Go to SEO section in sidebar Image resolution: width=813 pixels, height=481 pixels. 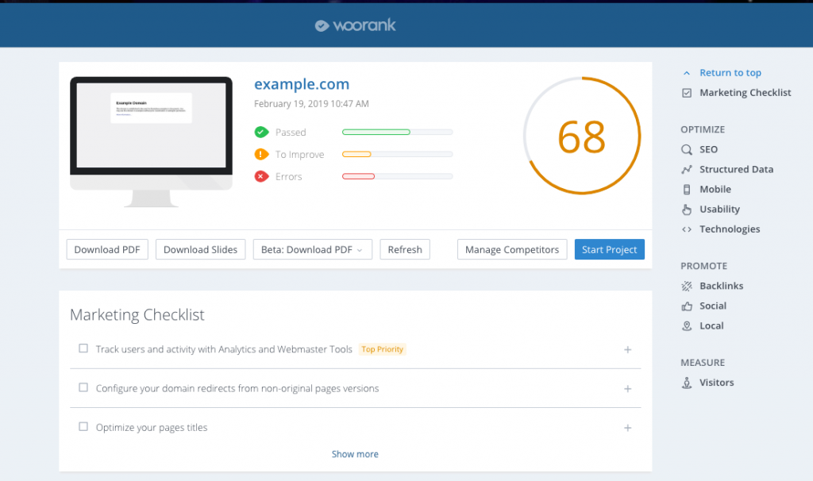[708, 149]
